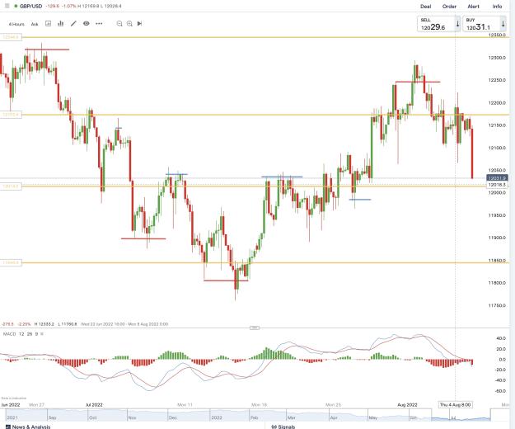This screenshot has width=515, height=429.
Task: Open the News & Analysis panel
Action: coord(28,427)
